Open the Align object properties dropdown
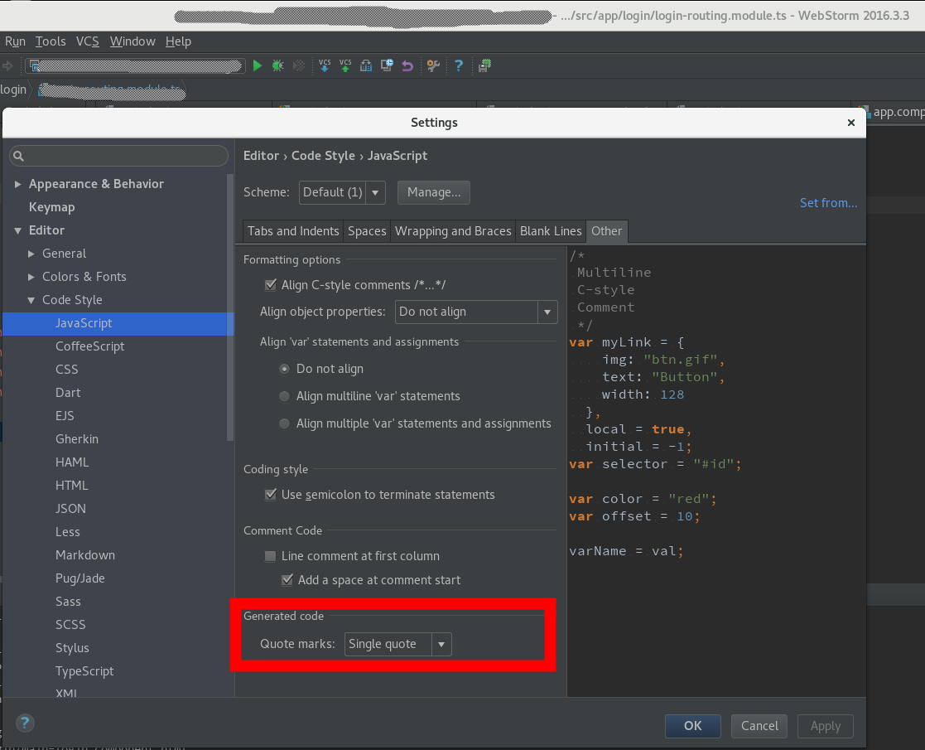Screen dimensions: 925x750 click(475, 312)
